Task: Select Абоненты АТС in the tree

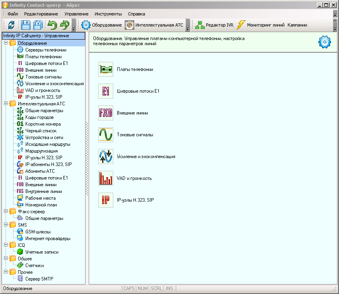Action: pyautogui.click(x=40, y=171)
